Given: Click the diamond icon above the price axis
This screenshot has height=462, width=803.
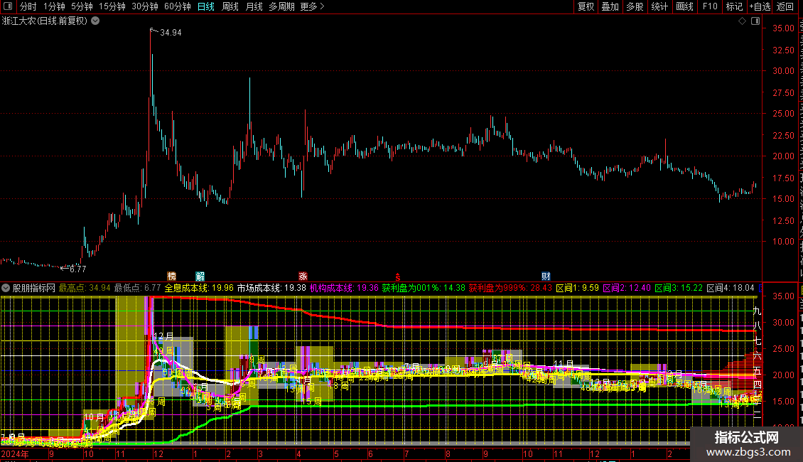Looking at the screenshot, I should click(x=743, y=21).
